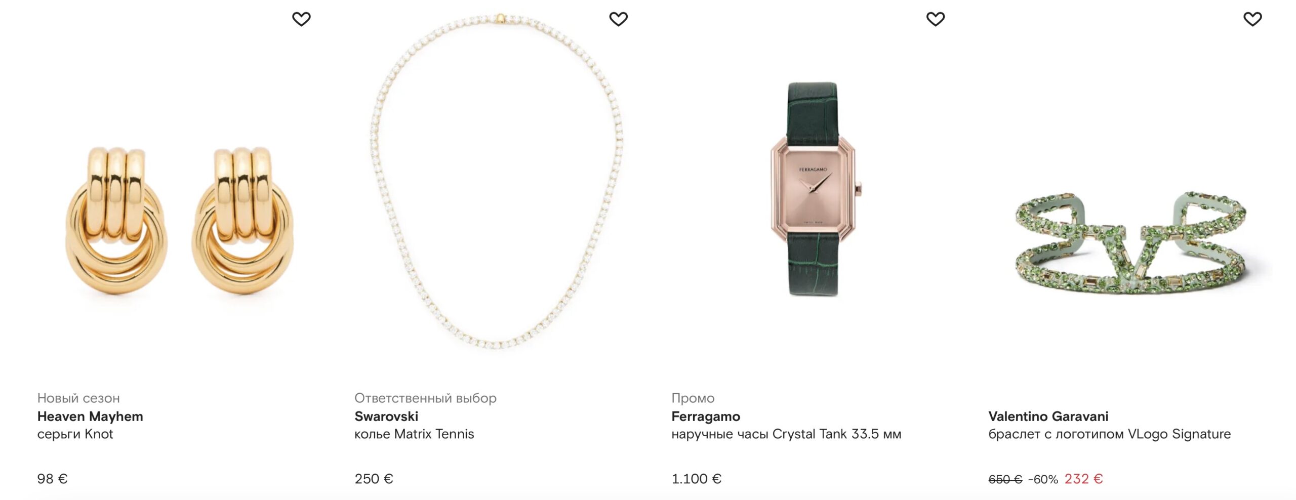Viewport: 1296px width, 500px height.
Task: Click the 'Новый сезон' label
Action: (x=78, y=398)
